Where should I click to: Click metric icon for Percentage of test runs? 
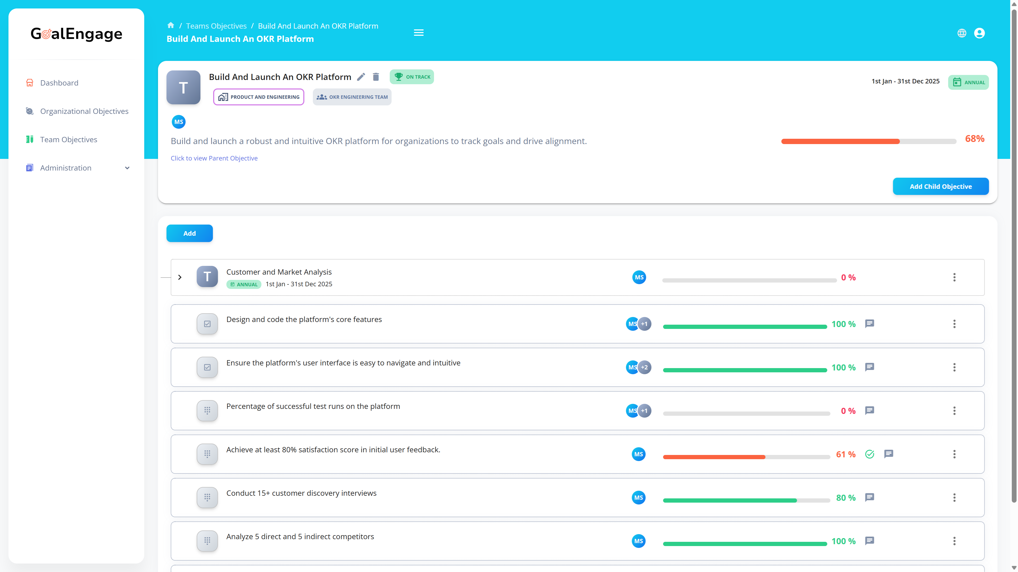coord(207,411)
